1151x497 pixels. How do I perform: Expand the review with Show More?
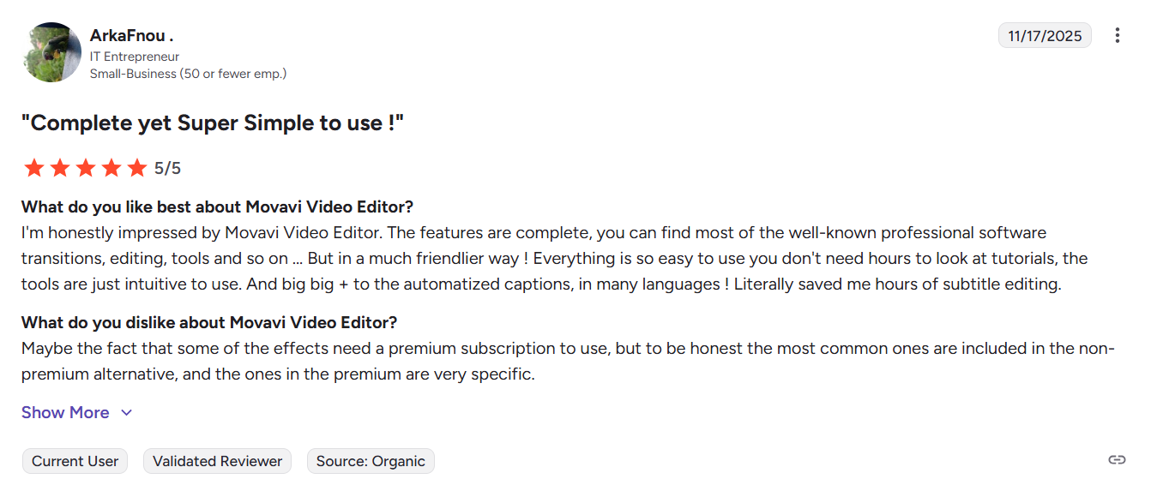click(65, 412)
